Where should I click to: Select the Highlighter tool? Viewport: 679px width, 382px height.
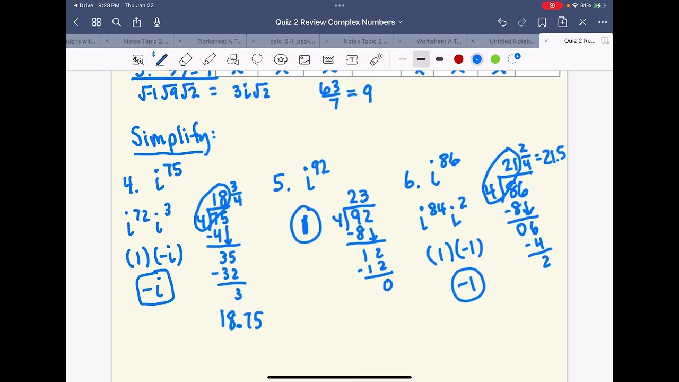click(210, 59)
